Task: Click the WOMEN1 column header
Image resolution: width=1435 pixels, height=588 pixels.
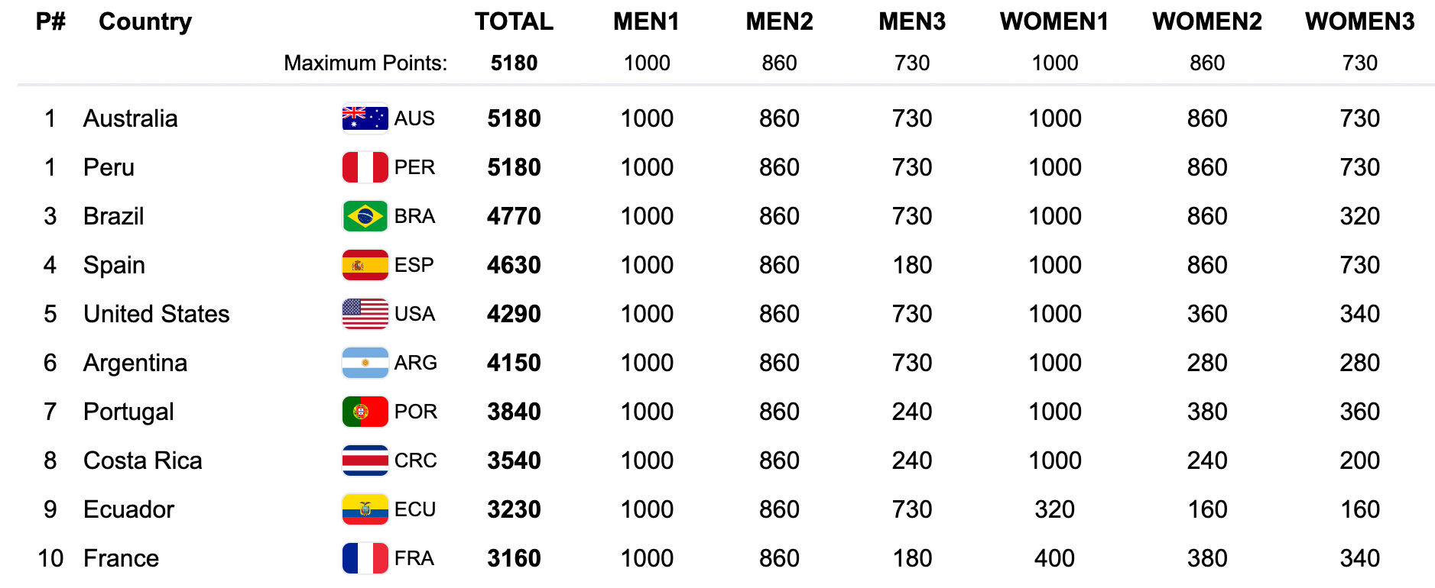Action: pyautogui.click(x=1054, y=21)
